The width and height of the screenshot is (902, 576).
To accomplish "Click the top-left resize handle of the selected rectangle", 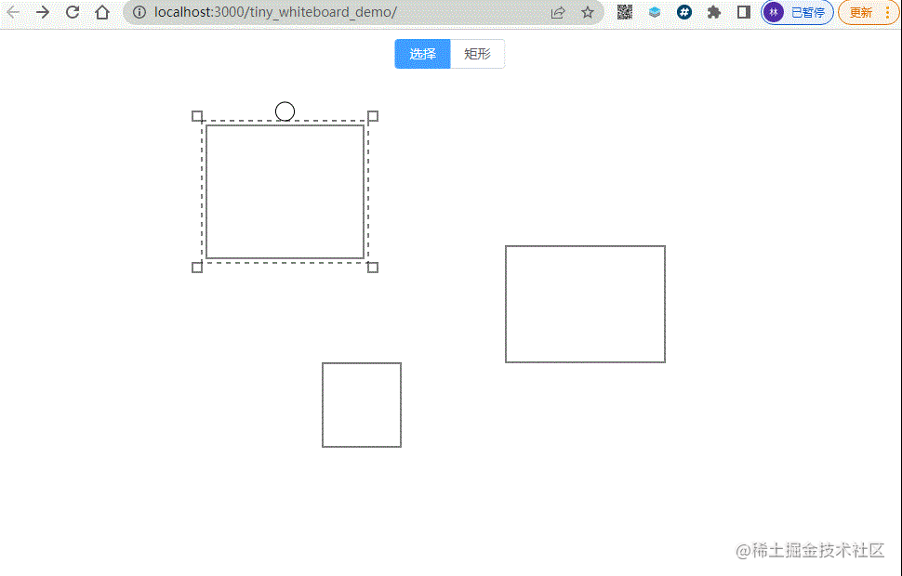I will click(197, 116).
